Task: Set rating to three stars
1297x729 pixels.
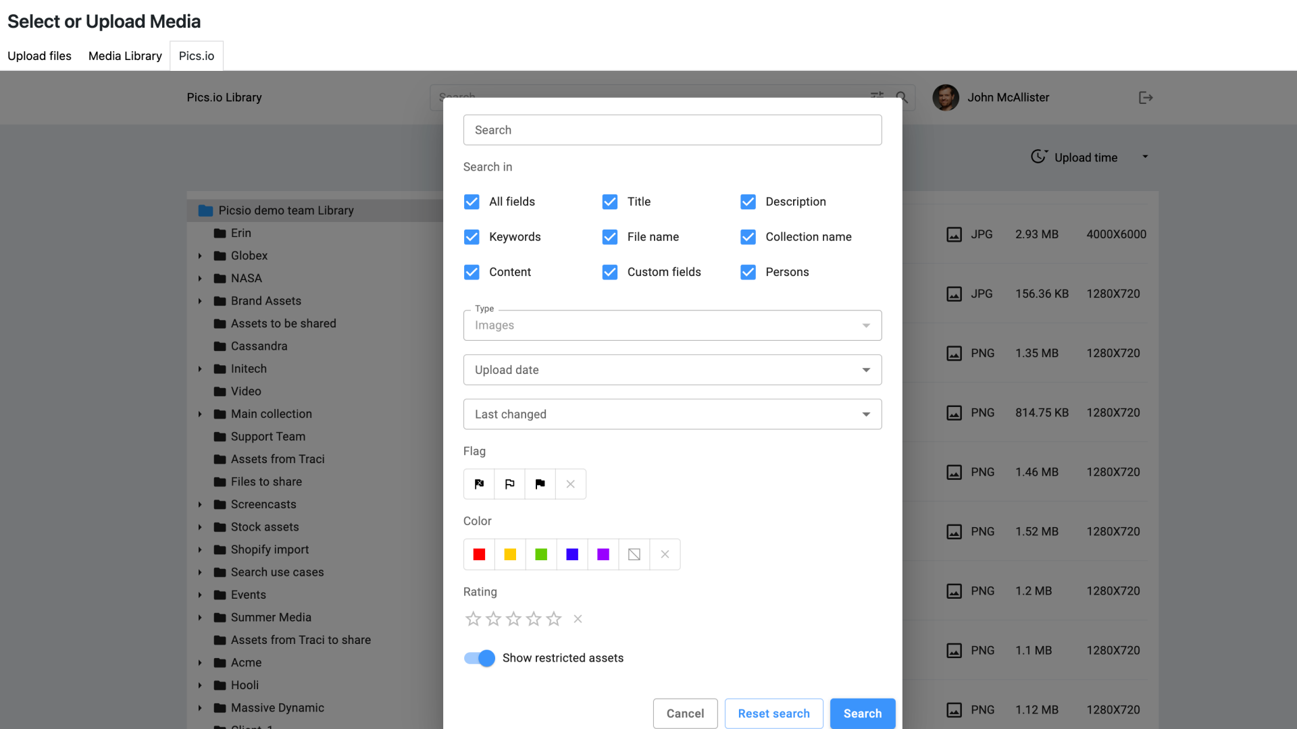Action: point(514,618)
